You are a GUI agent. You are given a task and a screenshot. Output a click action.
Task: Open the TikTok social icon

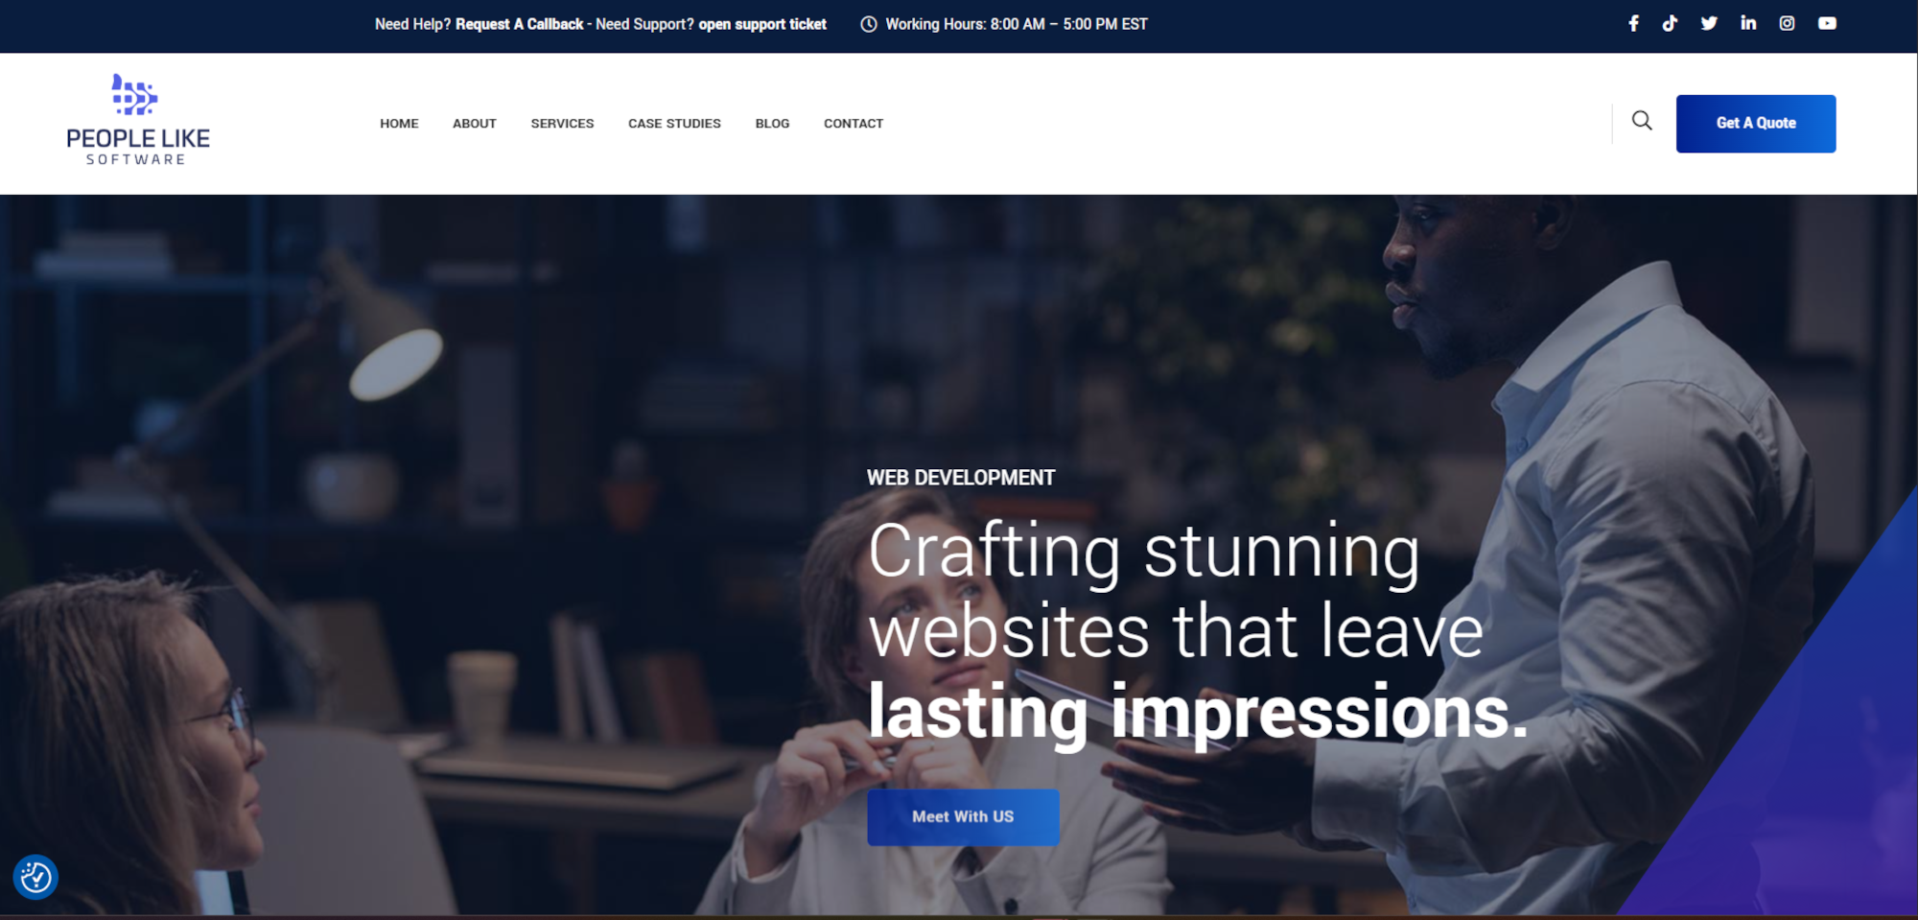[1670, 24]
